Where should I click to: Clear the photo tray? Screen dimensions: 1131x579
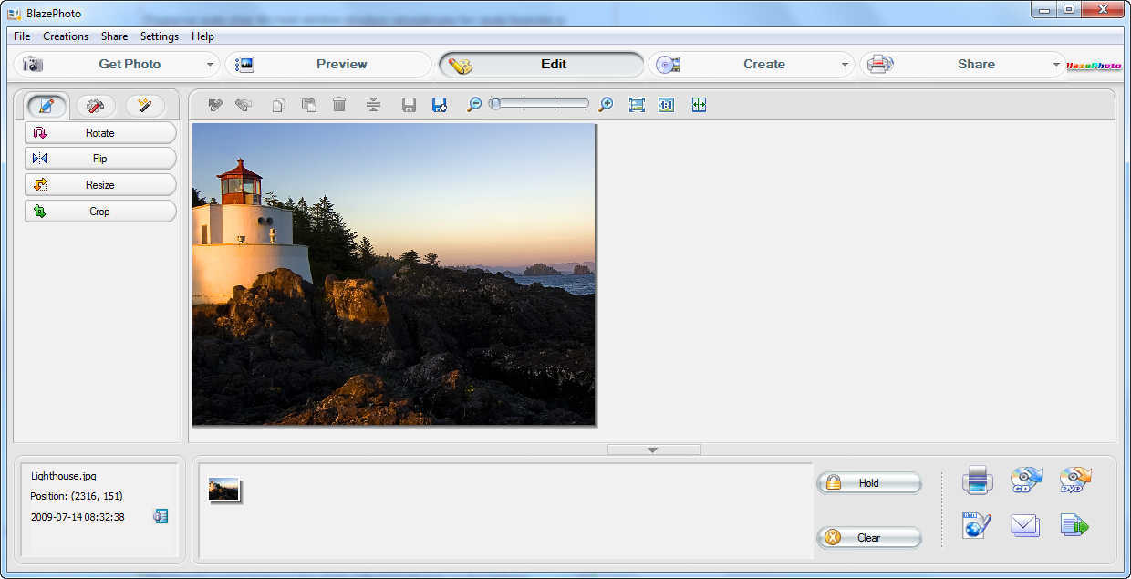coord(868,537)
